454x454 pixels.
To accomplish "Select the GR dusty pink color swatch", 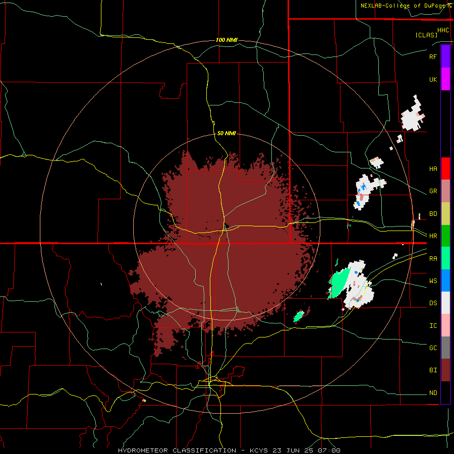I will click(x=445, y=191).
